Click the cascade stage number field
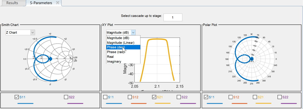 pos(173,17)
